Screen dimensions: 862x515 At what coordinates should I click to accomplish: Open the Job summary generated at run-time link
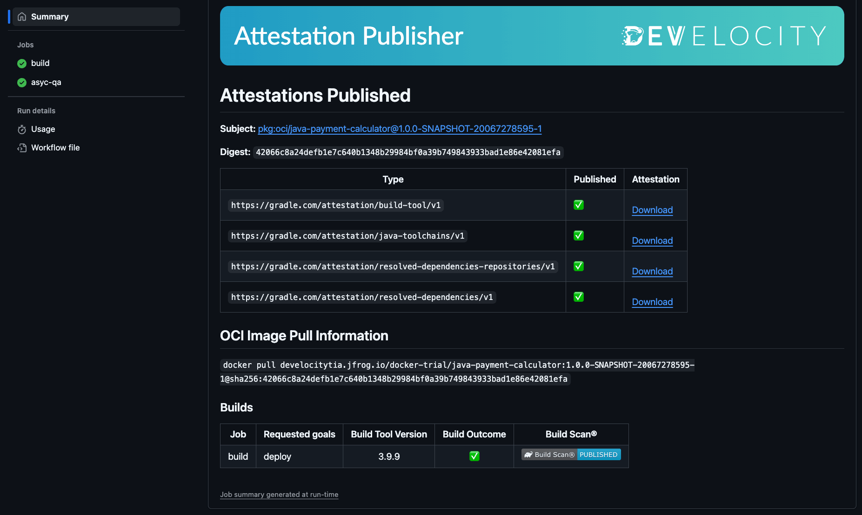[279, 494]
